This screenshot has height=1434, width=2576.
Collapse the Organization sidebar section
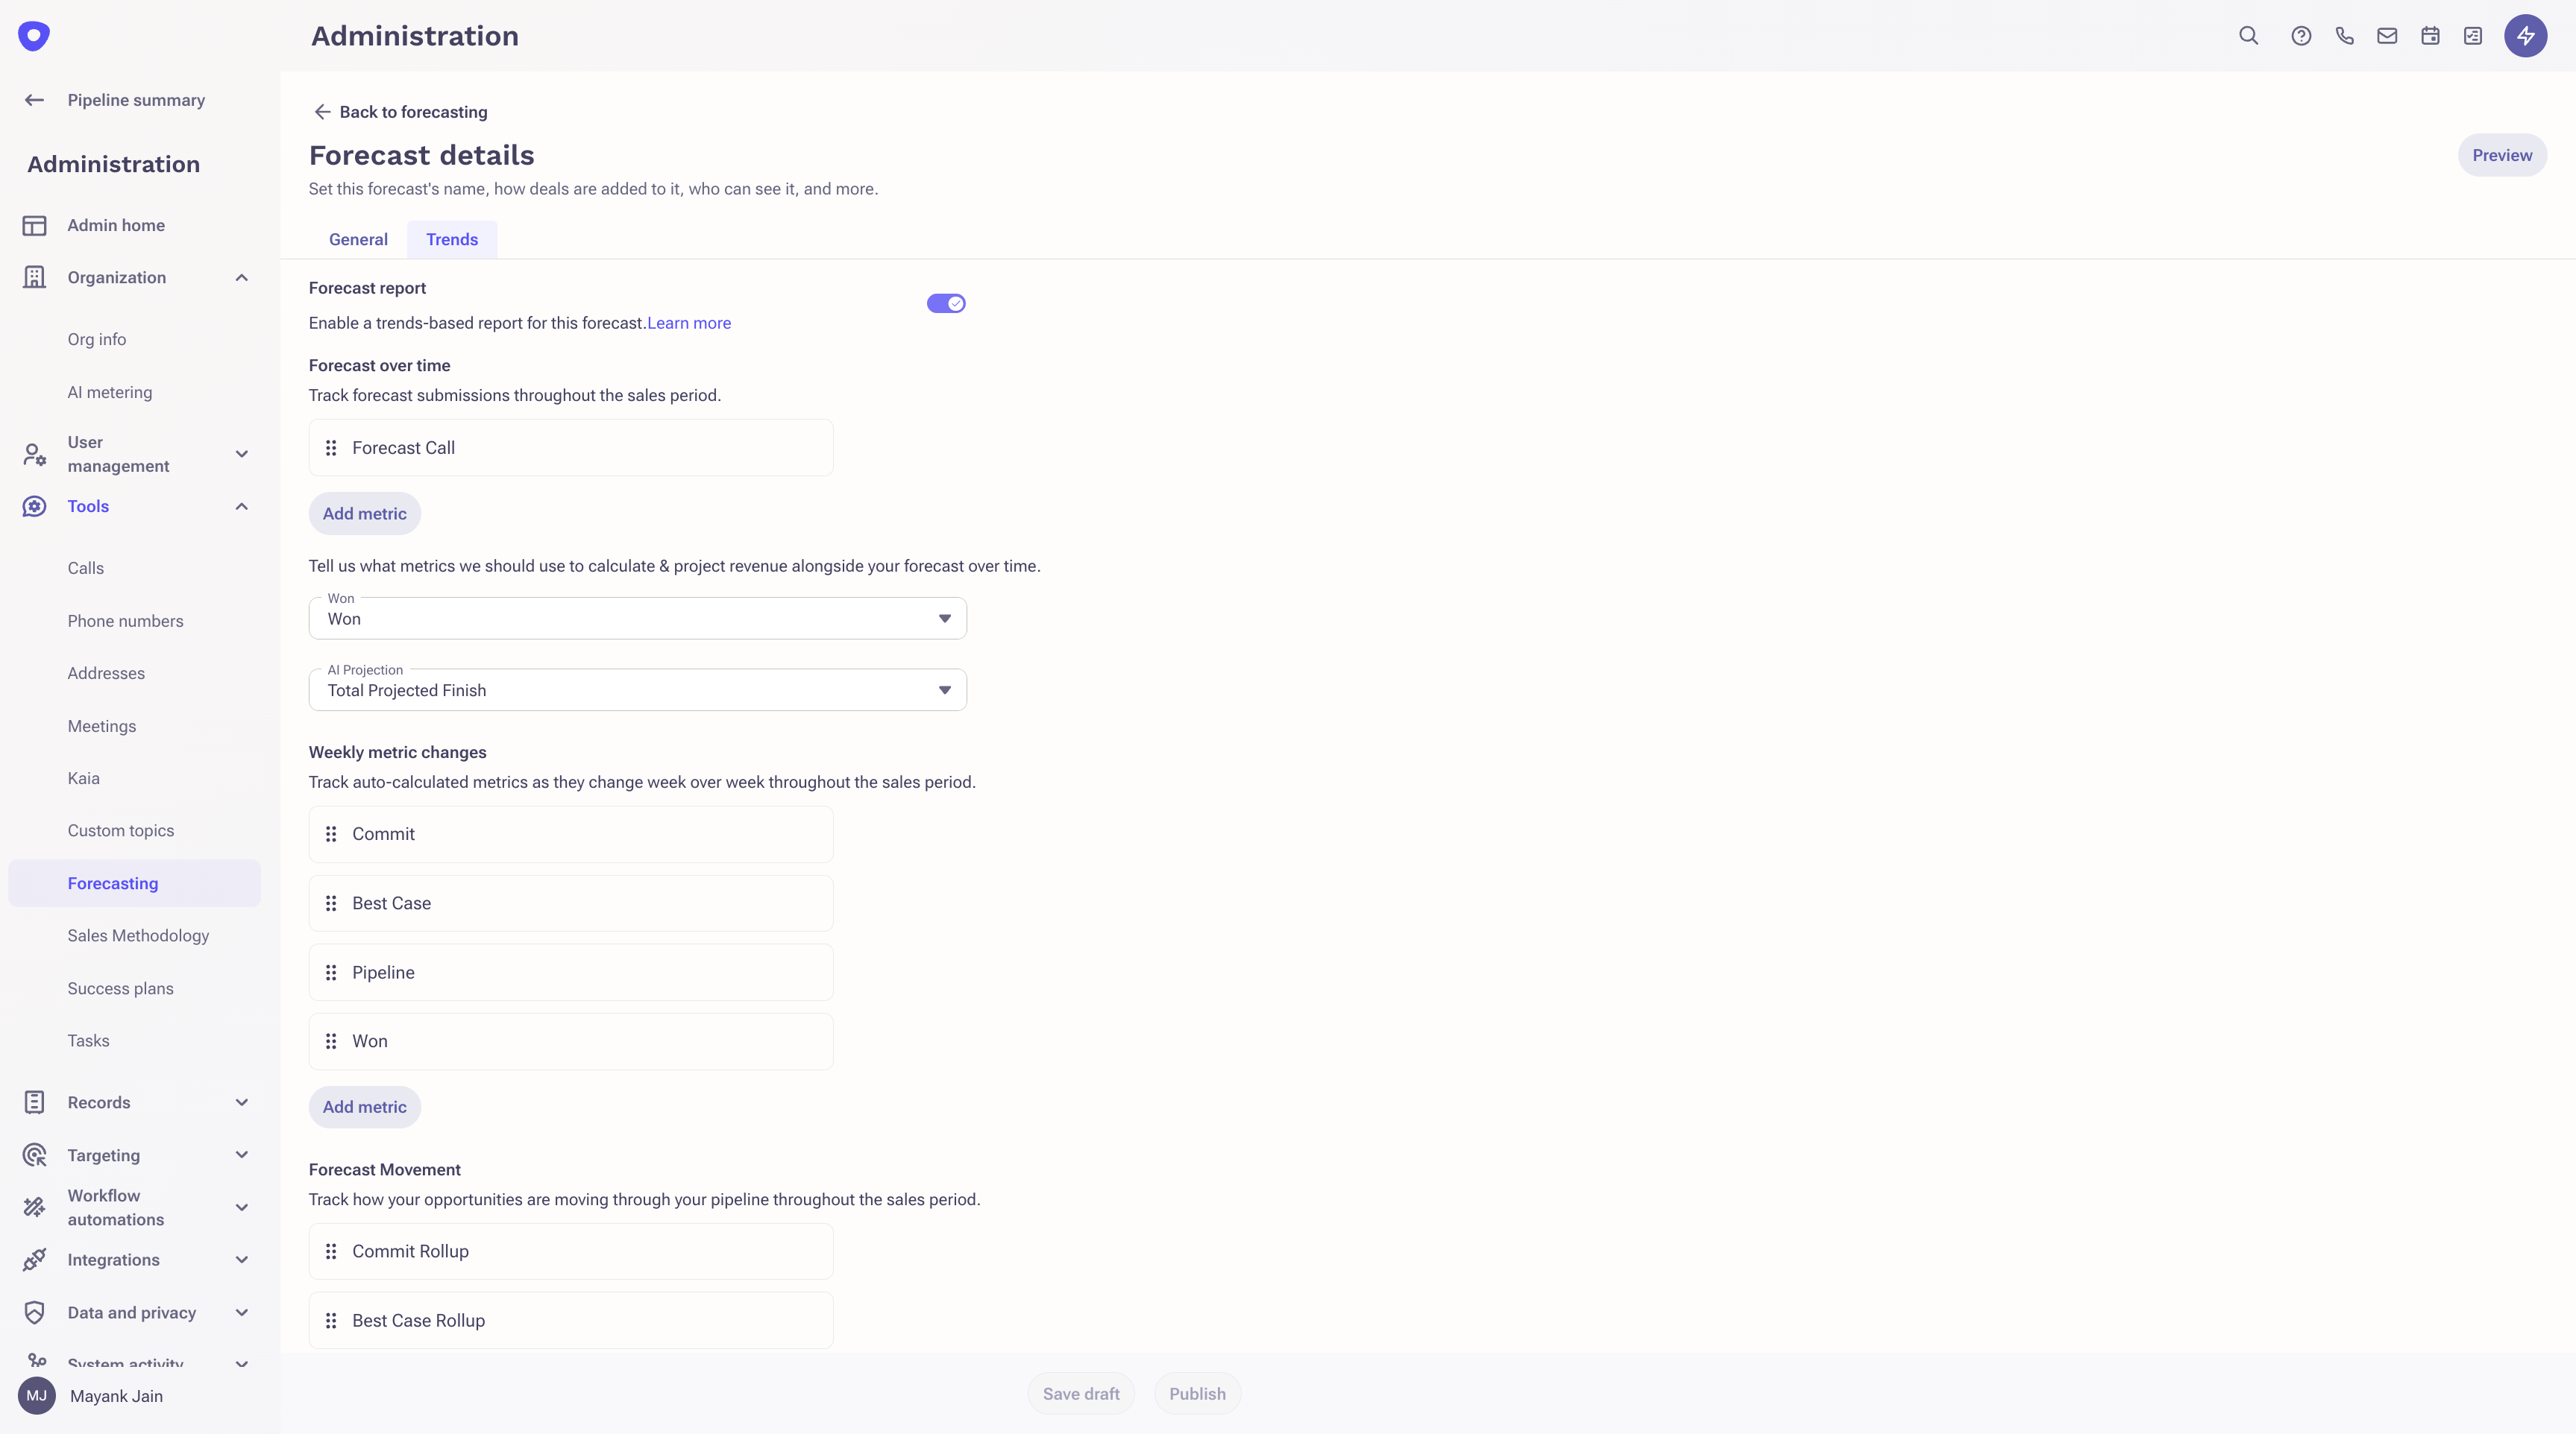(241, 278)
